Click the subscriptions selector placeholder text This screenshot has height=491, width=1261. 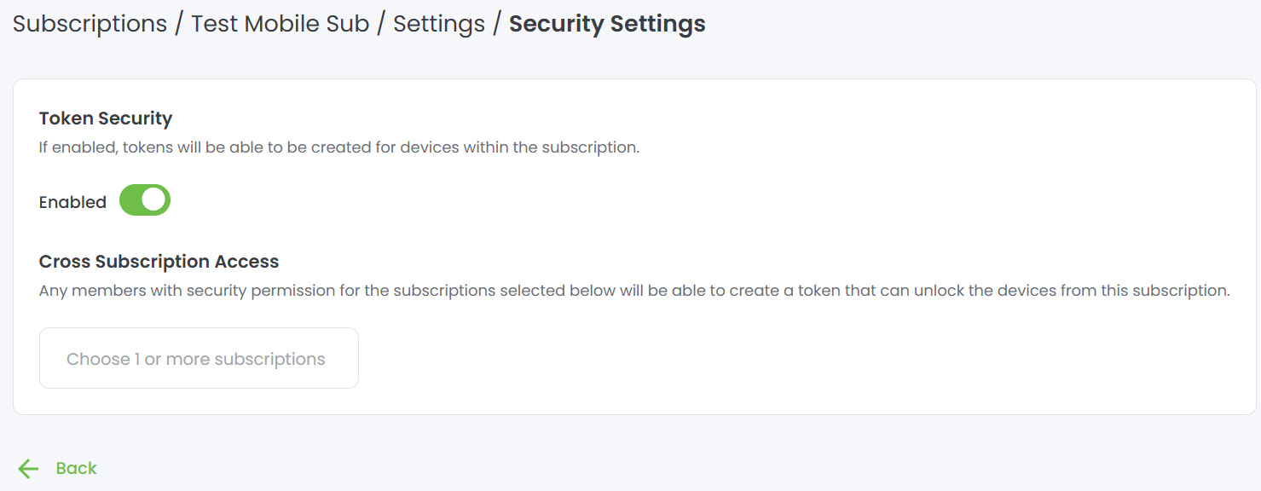pos(195,359)
